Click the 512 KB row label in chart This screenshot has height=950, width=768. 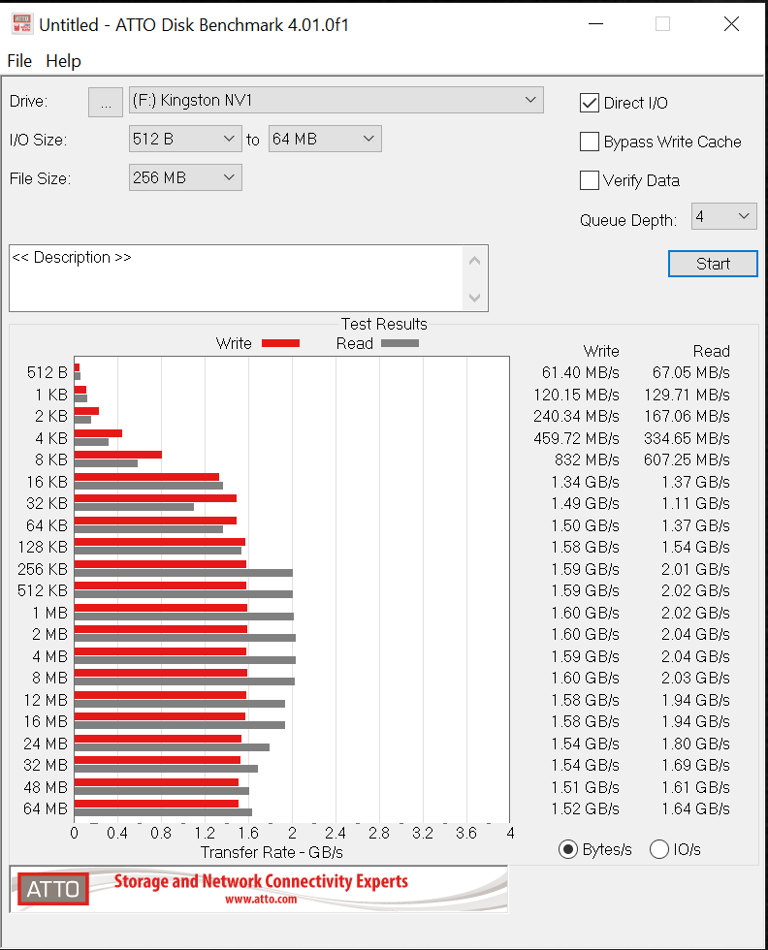coord(43,590)
